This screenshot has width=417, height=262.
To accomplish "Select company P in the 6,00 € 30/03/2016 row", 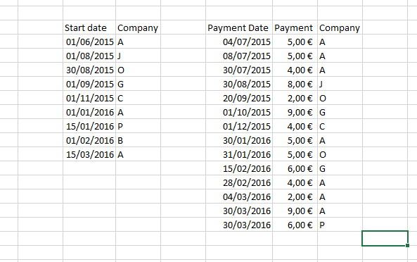I will point(340,225).
